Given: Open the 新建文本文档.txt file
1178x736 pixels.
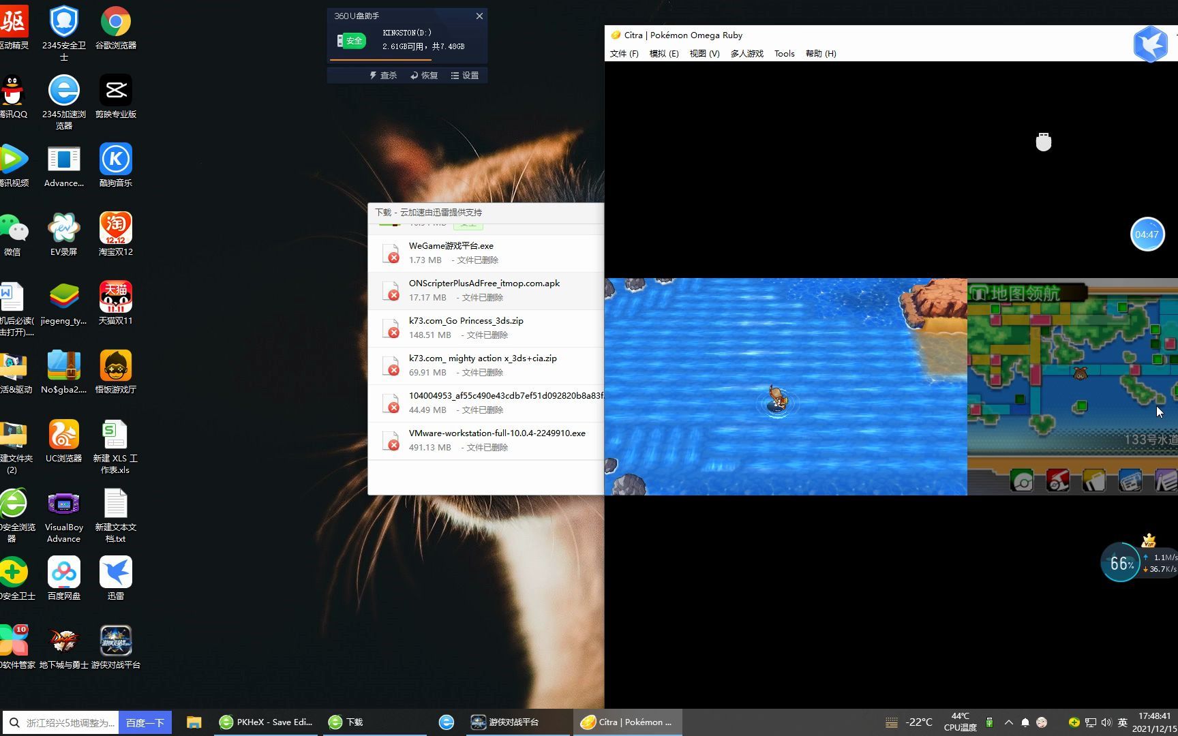Looking at the screenshot, I should point(116,515).
